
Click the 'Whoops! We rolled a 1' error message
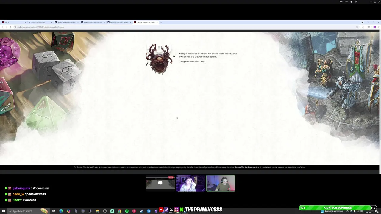(x=208, y=55)
